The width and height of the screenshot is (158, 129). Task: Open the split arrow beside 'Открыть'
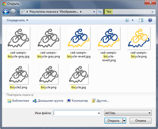click(x=124, y=121)
